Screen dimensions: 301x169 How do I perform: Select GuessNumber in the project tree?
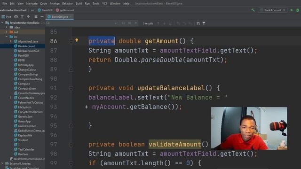click(27, 126)
